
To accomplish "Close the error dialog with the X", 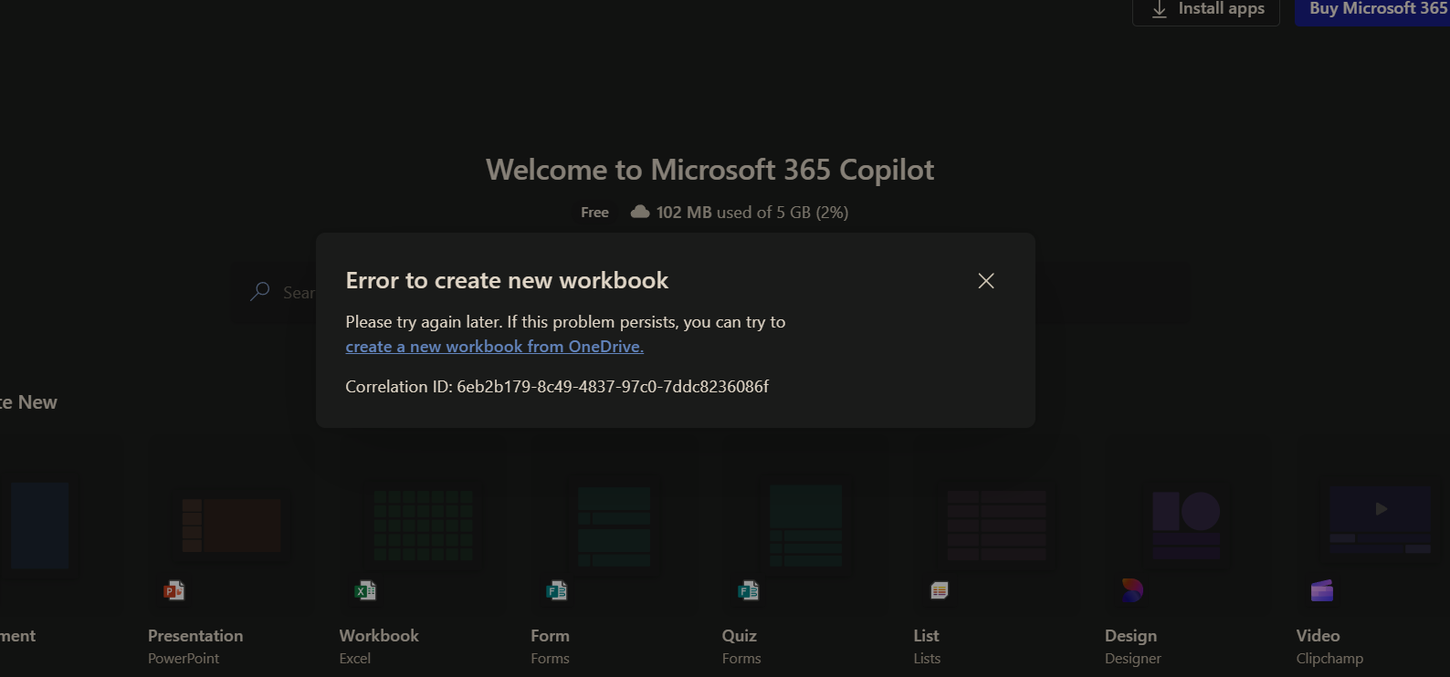I will (986, 281).
